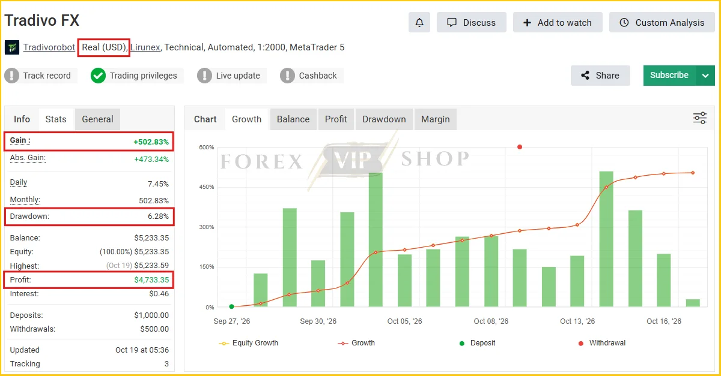Viewport: 721px width, 376px height.
Task: Click the red withdrawal marker on chart
Action: [x=520, y=147]
